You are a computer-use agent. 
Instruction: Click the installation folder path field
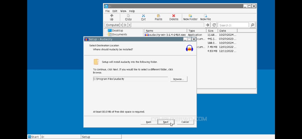tap(130, 79)
